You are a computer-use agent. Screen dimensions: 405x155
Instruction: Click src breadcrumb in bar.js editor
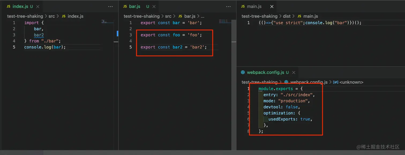tap(168, 16)
